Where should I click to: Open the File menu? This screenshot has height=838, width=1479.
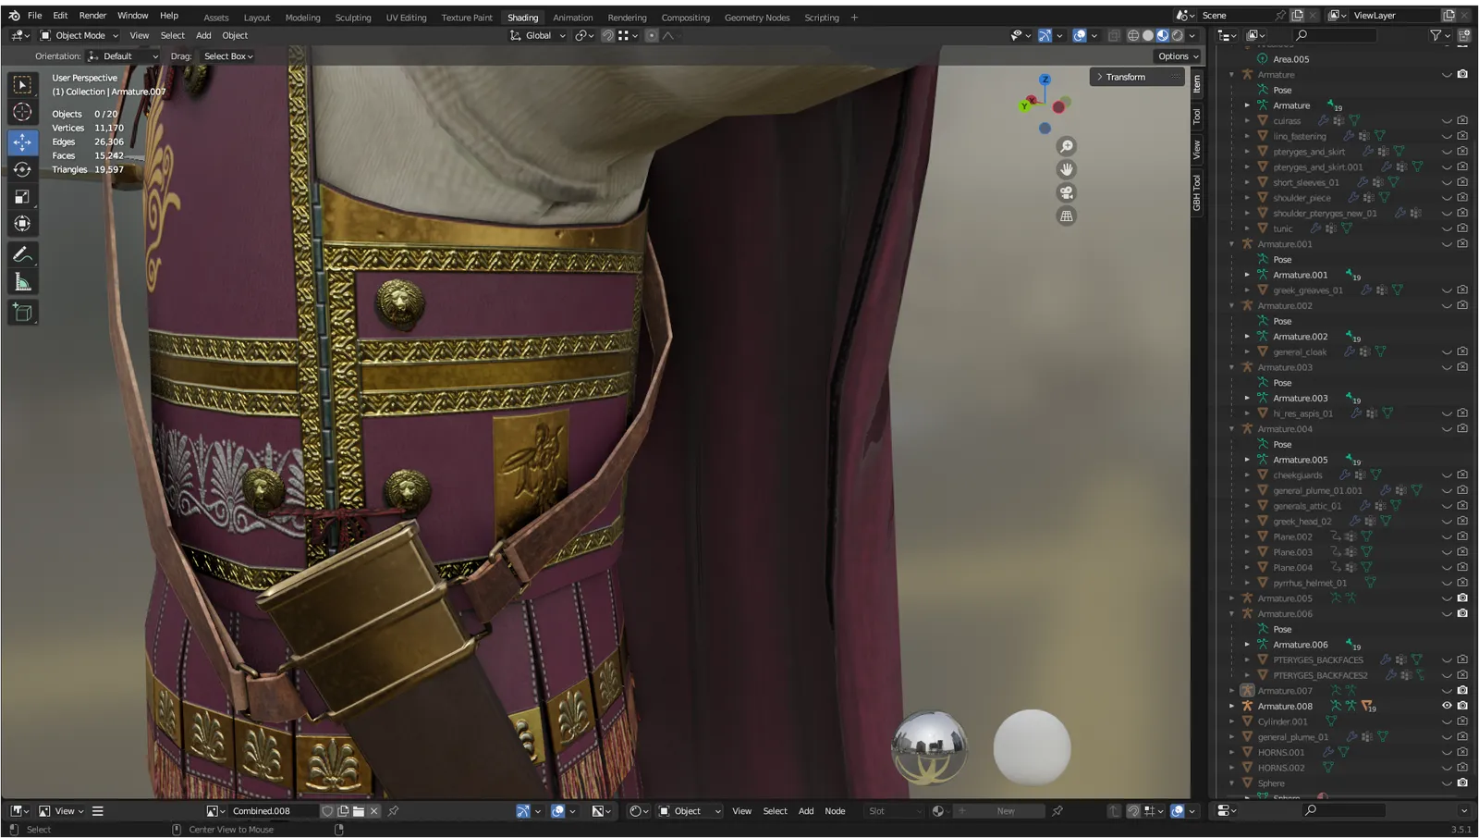34,16
